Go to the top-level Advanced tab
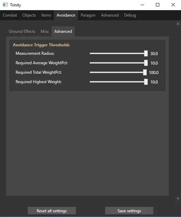This screenshot has width=181, height=217. (x=110, y=15)
